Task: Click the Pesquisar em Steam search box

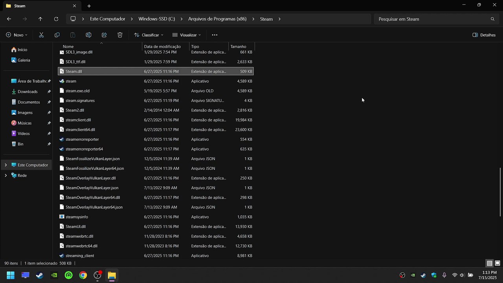Action: coord(432,19)
